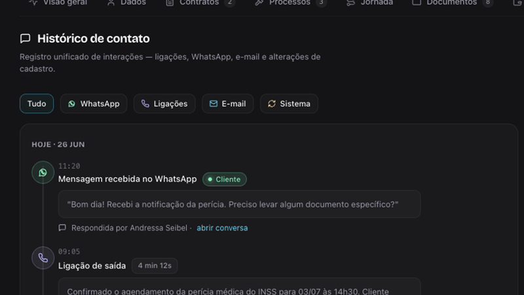This screenshot has width=524, height=295.
Task: Open the Jornada tab
Action: tap(369, 3)
